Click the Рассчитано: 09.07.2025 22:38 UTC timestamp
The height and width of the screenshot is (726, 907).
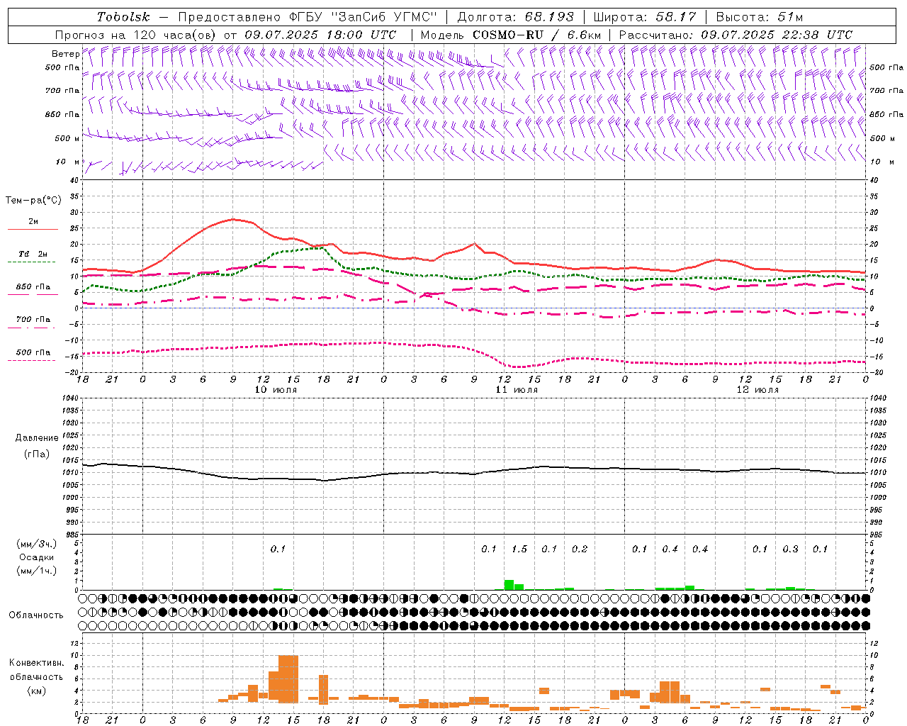coord(736,35)
